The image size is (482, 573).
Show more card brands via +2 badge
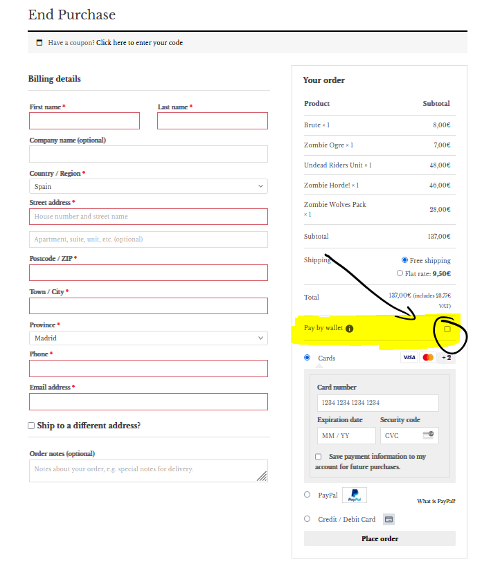point(446,358)
